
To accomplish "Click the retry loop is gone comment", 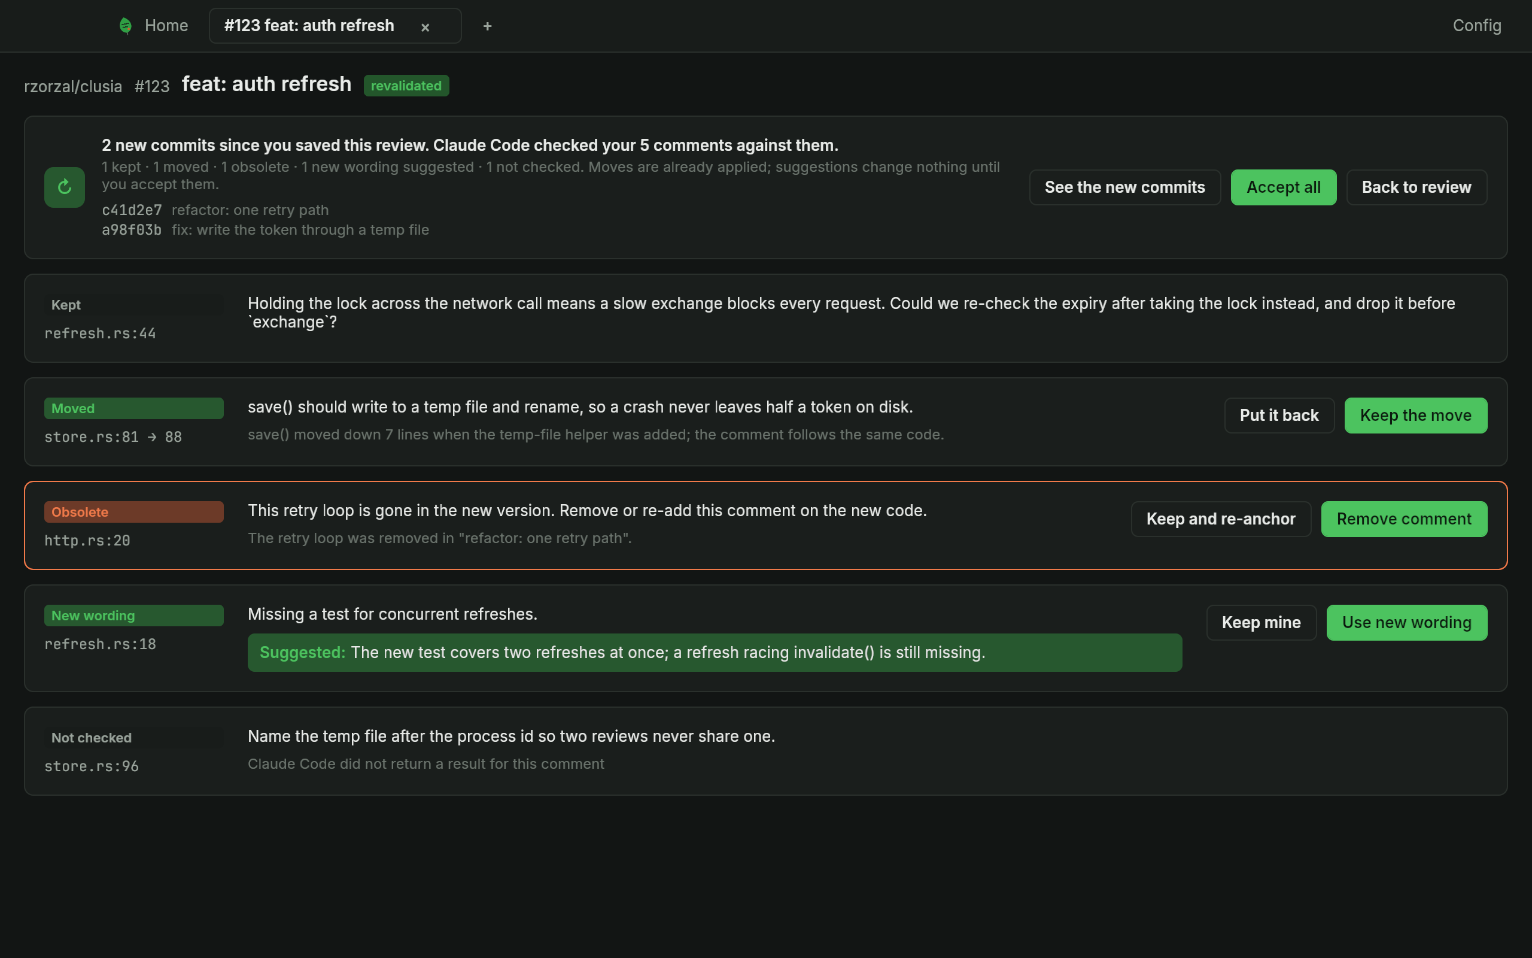I will [x=588, y=511].
